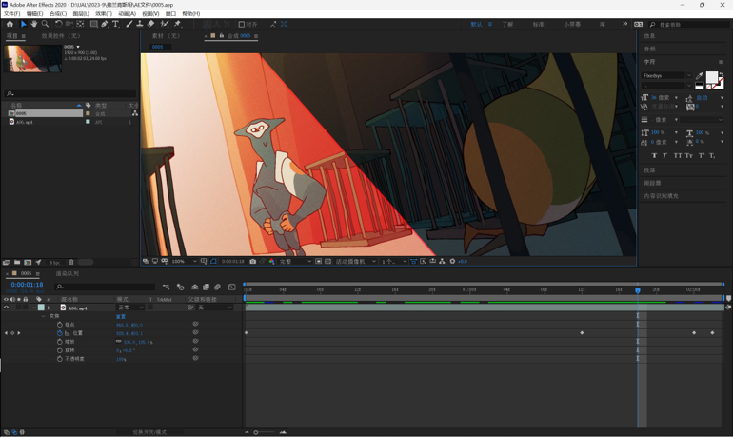Viewport: 733px width, 437px height.
Task: Select the Roto Brush tool
Action: pos(165,24)
